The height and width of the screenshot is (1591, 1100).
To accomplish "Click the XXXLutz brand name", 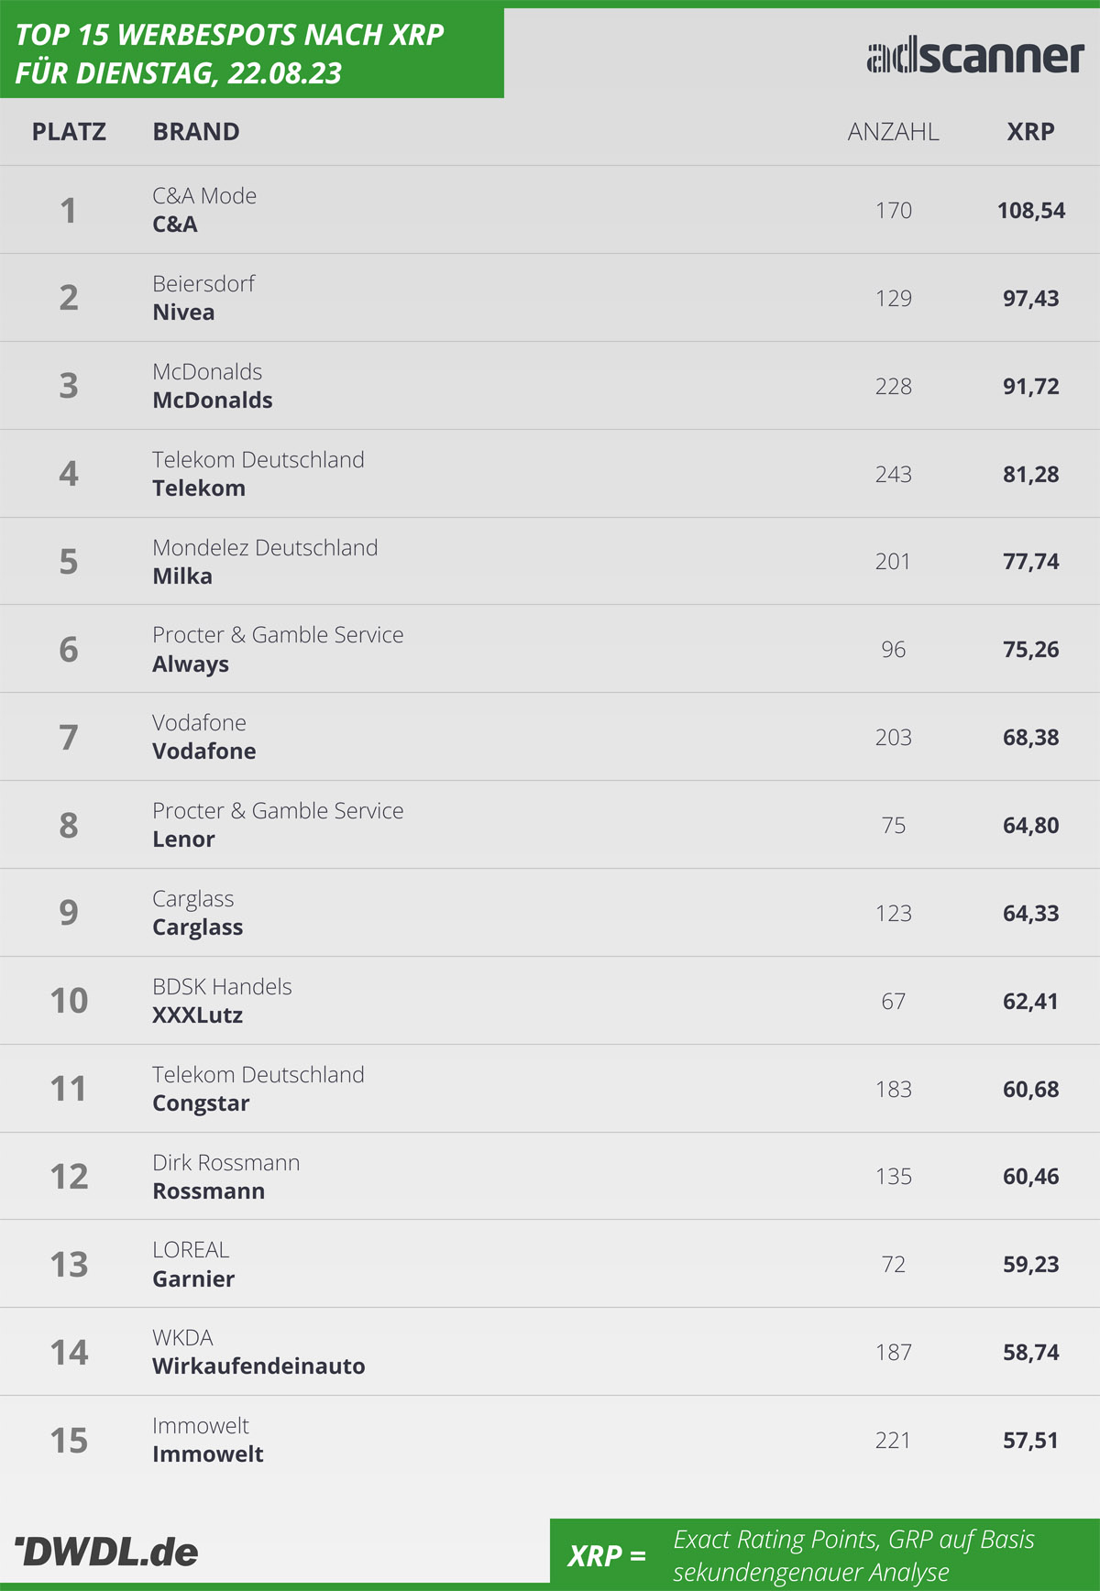I will tap(198, 1015).
